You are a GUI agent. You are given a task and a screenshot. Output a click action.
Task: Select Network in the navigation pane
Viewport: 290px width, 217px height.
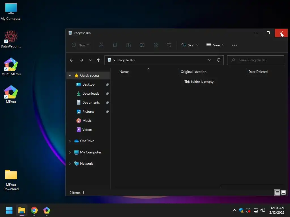pyautogui.click(x=86, y=164)
